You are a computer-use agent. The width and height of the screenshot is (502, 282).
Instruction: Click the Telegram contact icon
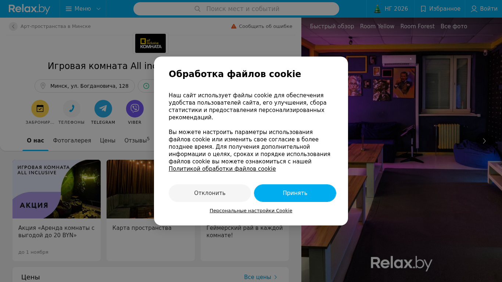point(103,109)
